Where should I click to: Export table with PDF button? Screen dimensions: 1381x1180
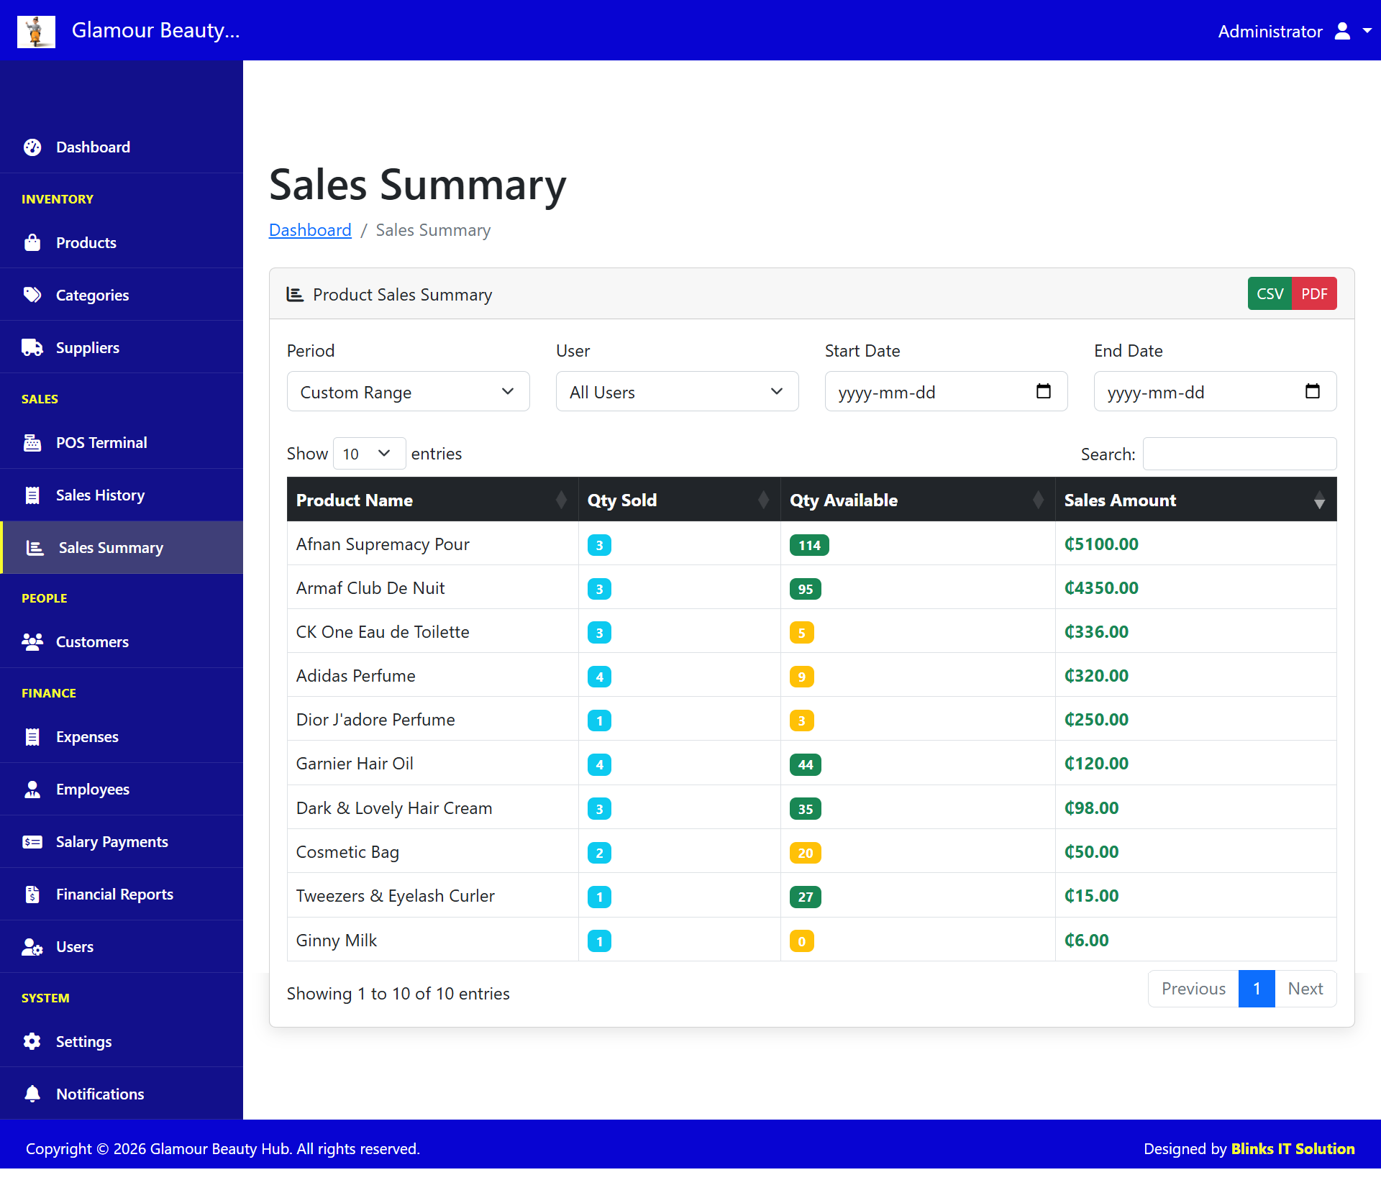(1314, 294)
